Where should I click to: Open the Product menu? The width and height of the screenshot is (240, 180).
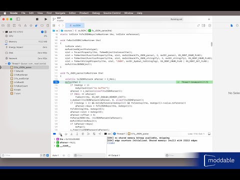tap(84, 13)
